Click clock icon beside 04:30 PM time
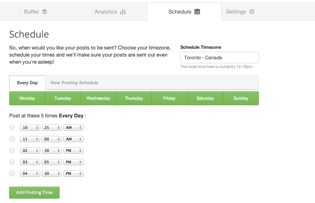The height and width of the screenshot is (203, 315). pyautogui.click(x=13, y=174)
